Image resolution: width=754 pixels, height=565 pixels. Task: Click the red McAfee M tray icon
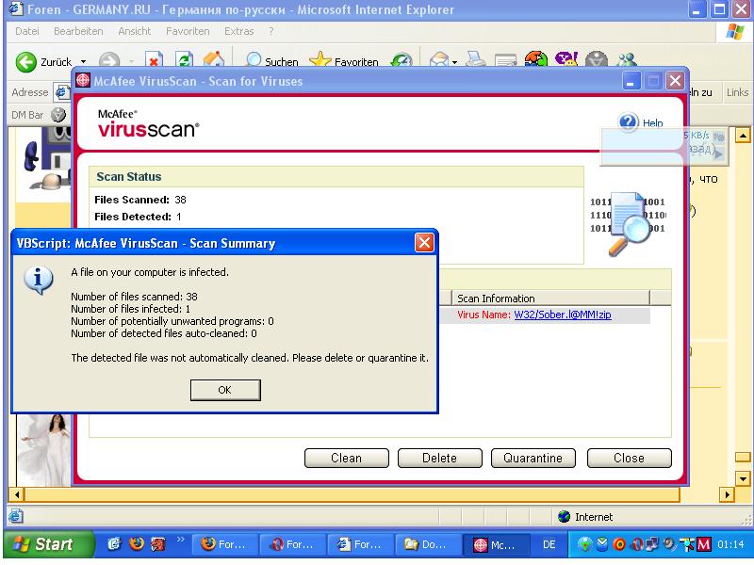pyautogui.click(x=703, y=544)
